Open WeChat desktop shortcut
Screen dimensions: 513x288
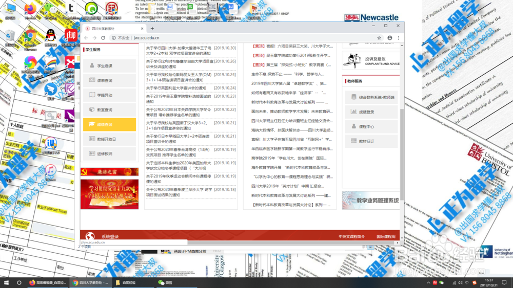[x=51, y=9]
